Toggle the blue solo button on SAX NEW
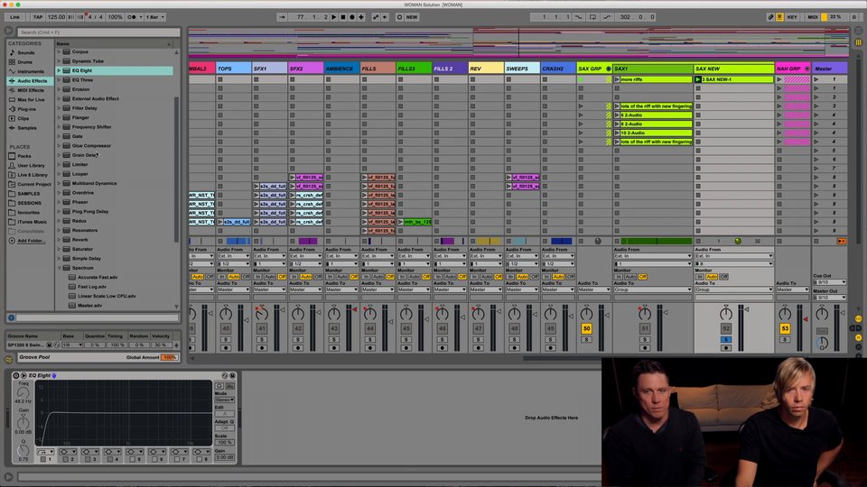Viewport: 867px width, 487px height. [x=725, y=339]
